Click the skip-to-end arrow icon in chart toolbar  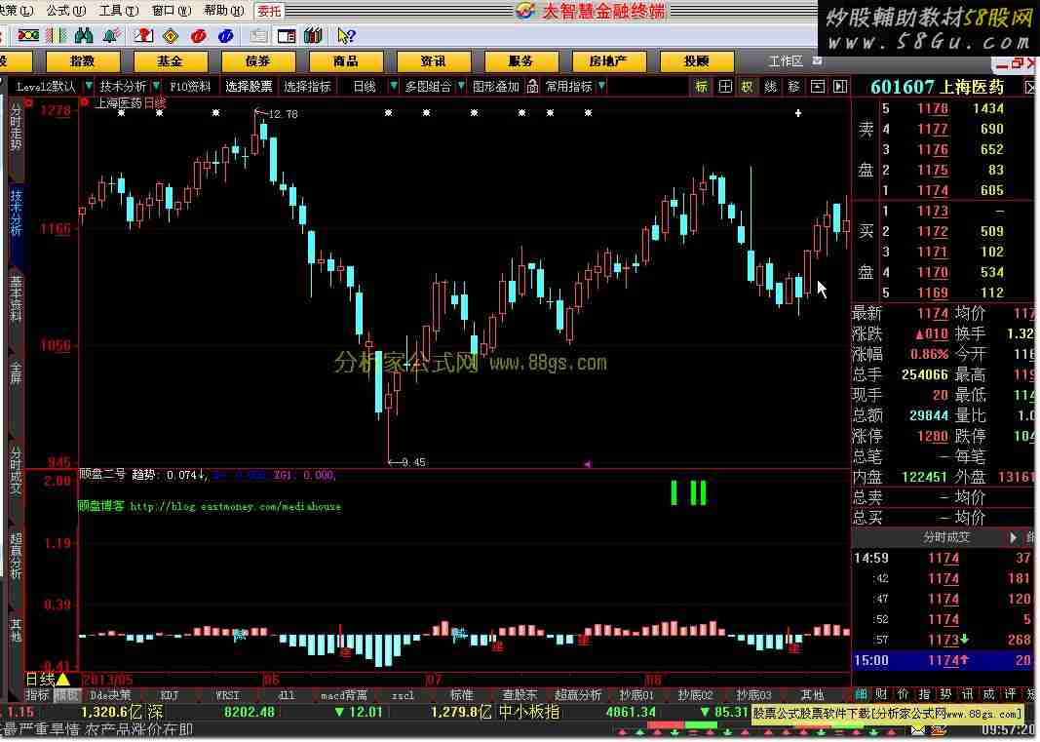pyautogui.click(x=839, y=86)
